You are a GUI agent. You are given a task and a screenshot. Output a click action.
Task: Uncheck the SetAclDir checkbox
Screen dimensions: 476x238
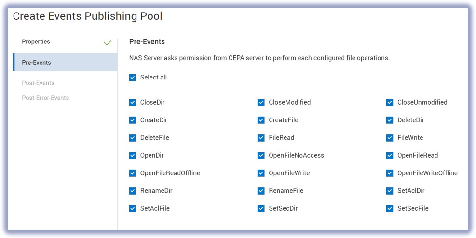[390, 191]
